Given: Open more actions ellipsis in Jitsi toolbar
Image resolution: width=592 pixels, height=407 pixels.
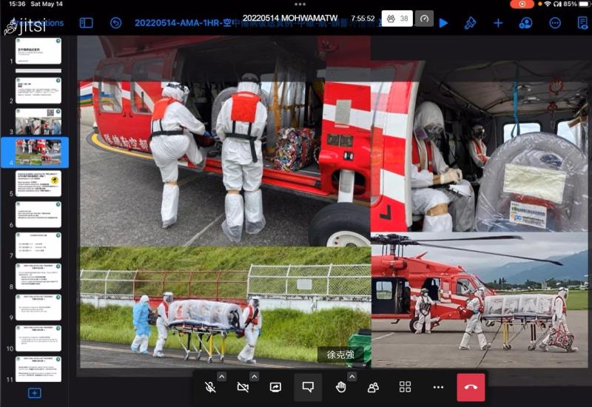Looking at the screenshot, I should [438, 387].
